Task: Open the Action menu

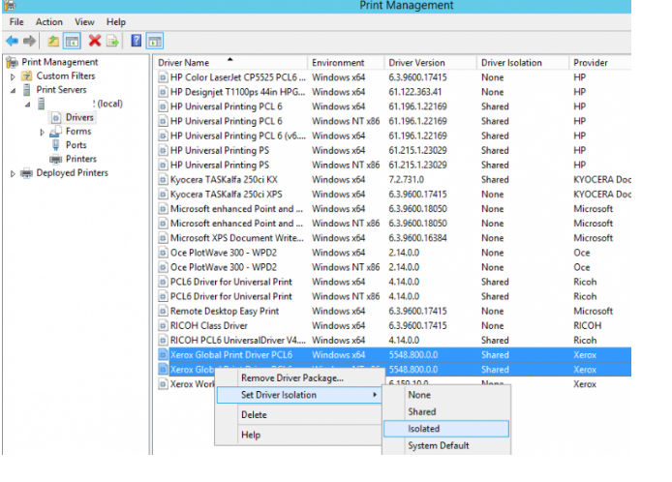Action: pyautogui.click(x=49, y=22)
